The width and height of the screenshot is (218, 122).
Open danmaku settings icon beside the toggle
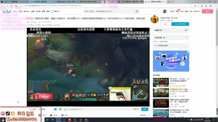click(x=60, y=109)
